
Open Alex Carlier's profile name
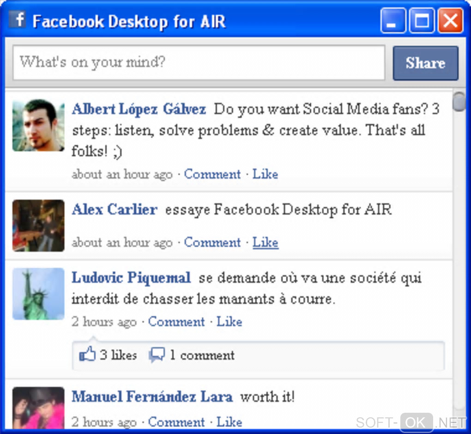click(115, 209)
